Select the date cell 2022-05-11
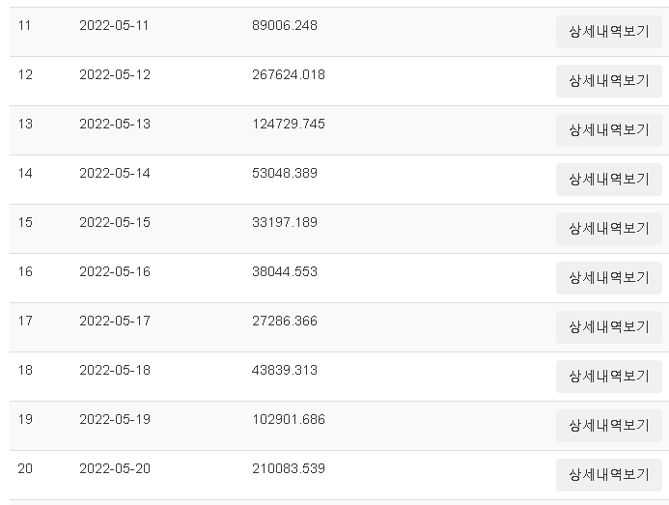Viewport: 669px width, 505px height. pyautogui.click(x=114, y=26)
